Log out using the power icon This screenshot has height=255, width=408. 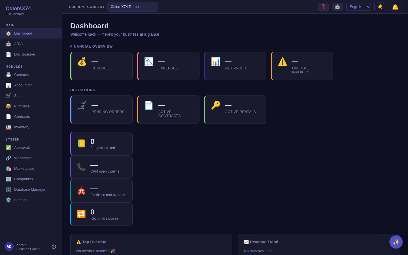click(54, 246)
